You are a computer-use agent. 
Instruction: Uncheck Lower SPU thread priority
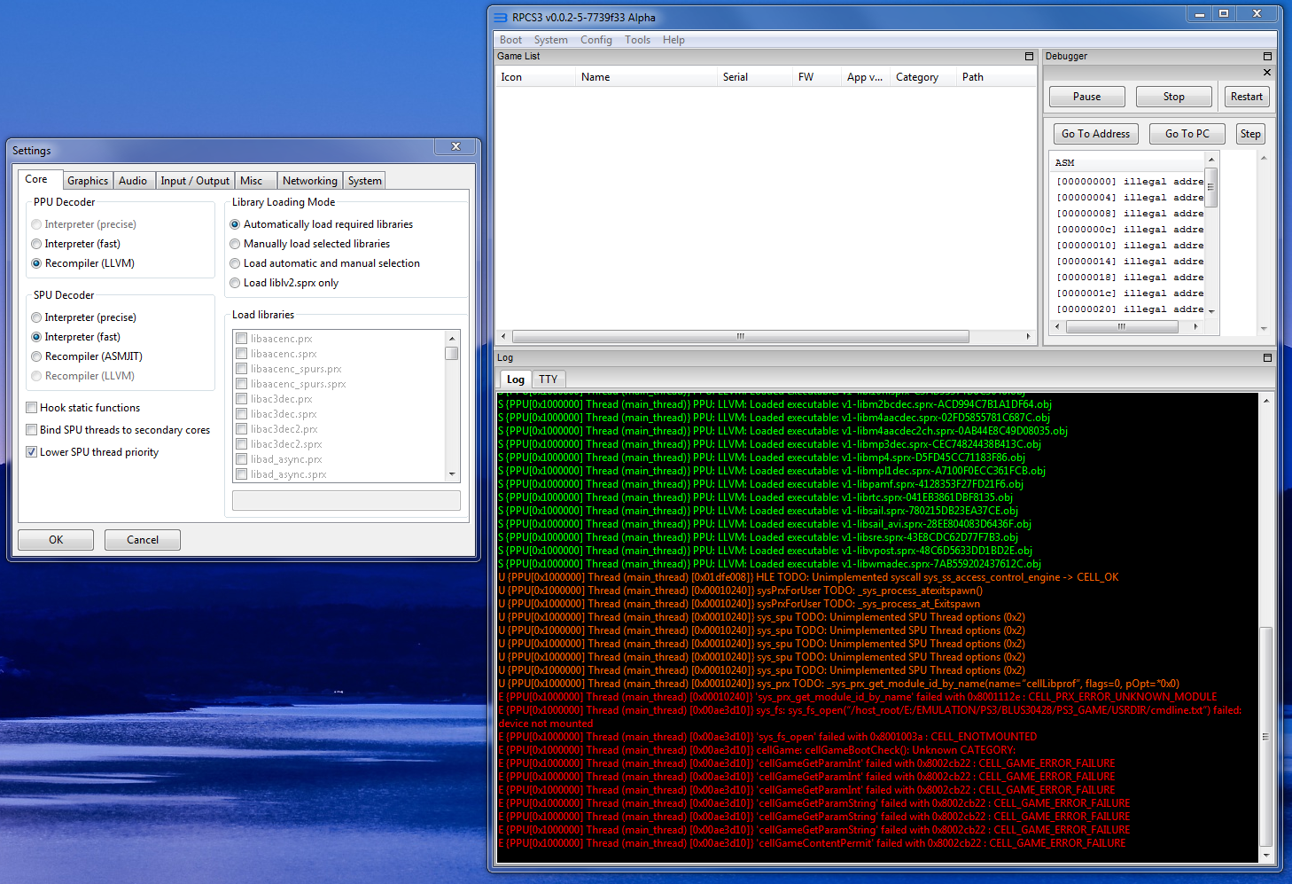pyautogui.click(x=32, y=452)
